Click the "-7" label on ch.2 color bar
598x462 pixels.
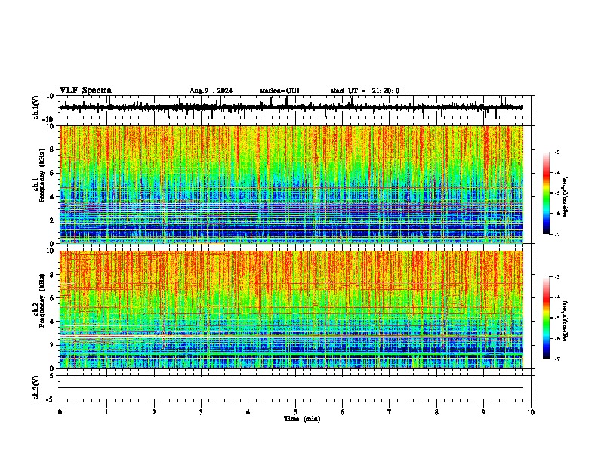point(557,359)
